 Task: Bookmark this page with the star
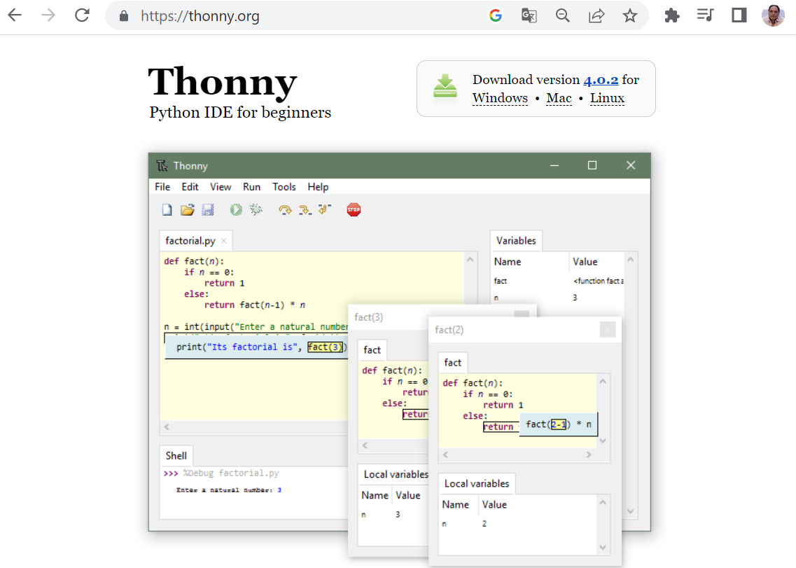point(630,15)
